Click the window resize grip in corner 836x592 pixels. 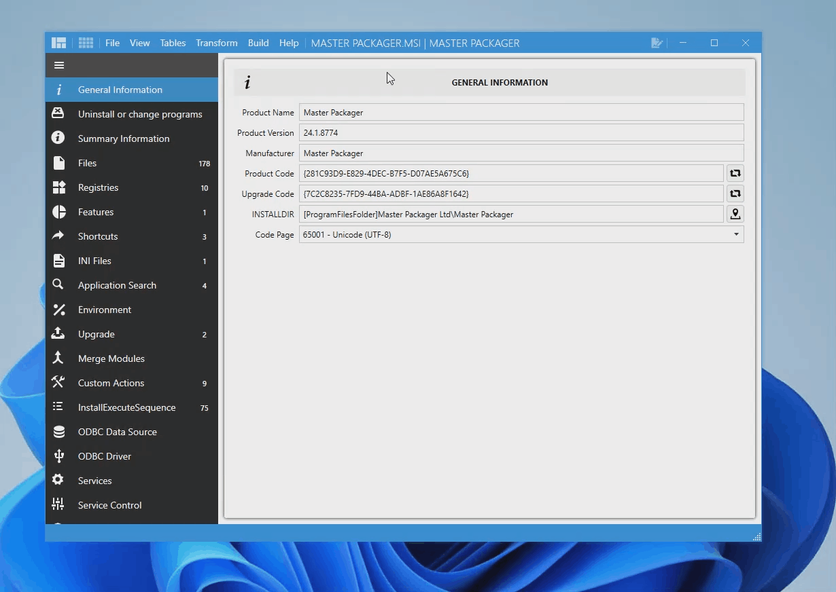coord(756,537)
